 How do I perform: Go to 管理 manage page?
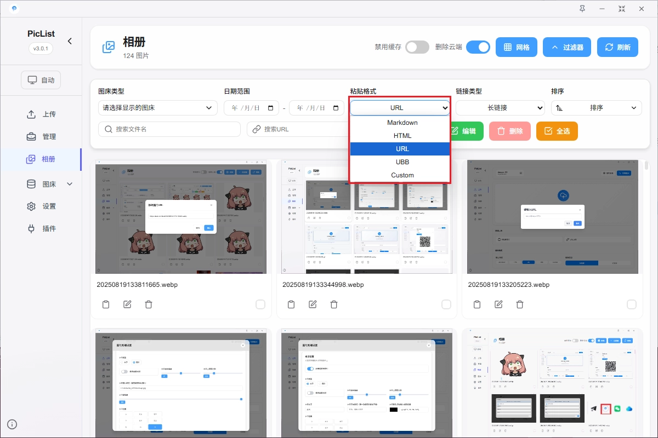[x=41, y=136]
